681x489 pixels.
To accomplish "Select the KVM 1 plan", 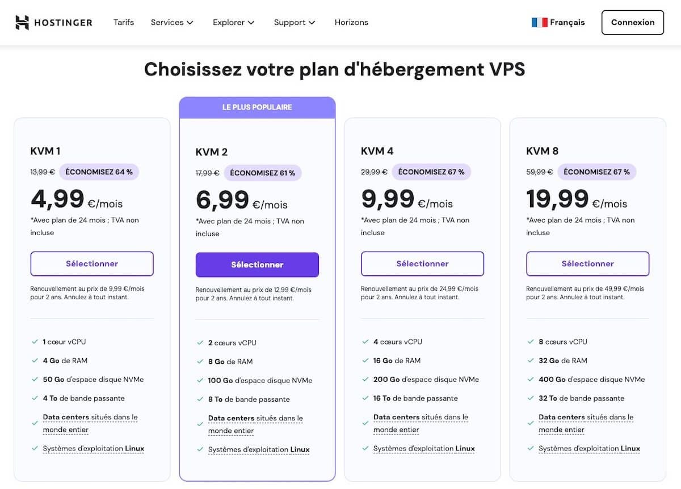I will tap(91, 263).
